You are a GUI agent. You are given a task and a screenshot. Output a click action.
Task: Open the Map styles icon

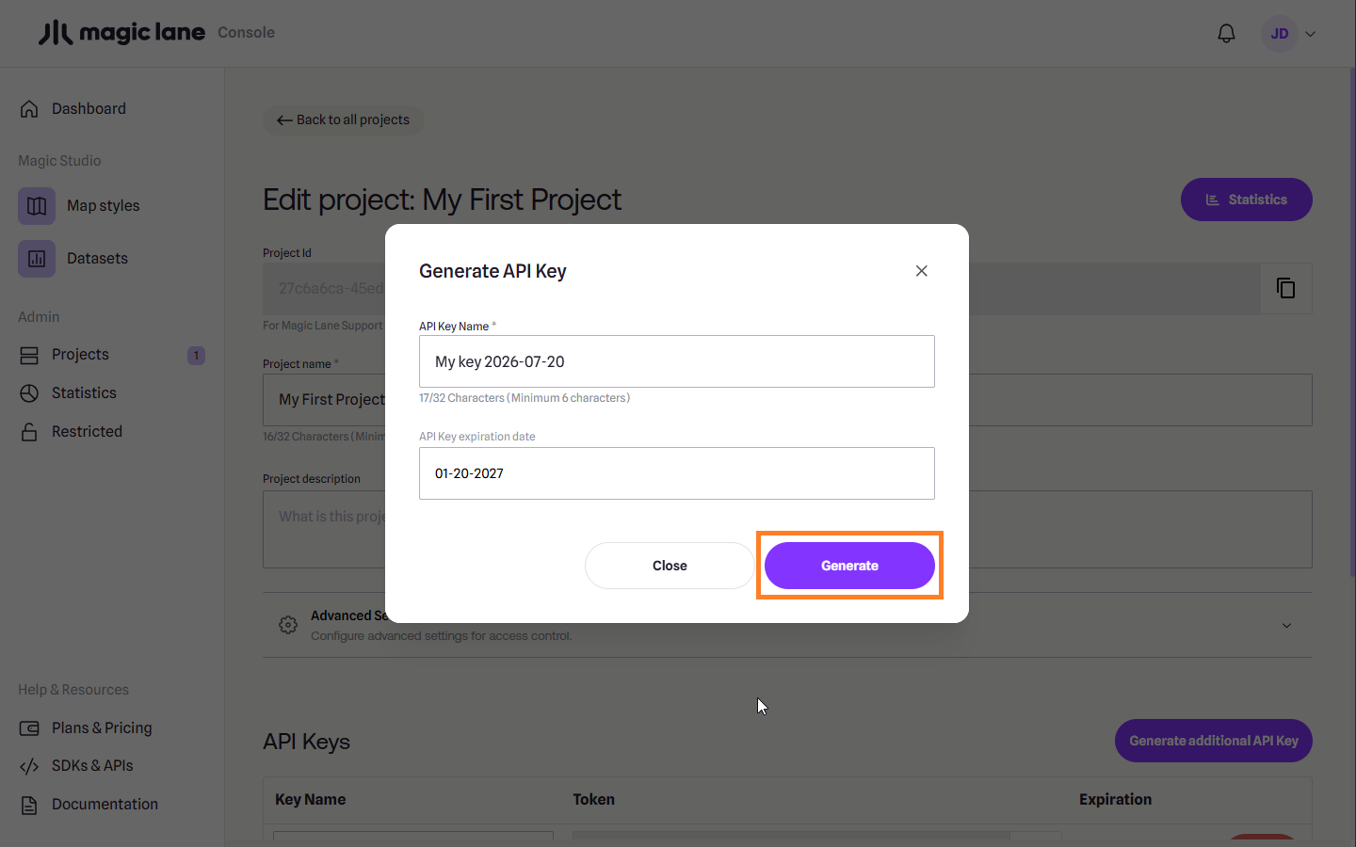[x=37, y=206]
